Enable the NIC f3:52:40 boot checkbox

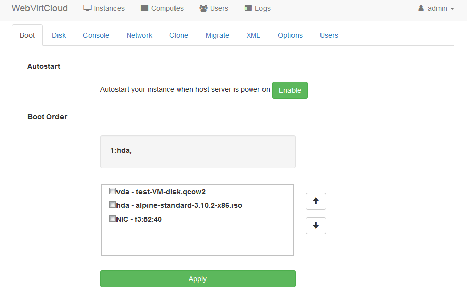coord(112,219)
